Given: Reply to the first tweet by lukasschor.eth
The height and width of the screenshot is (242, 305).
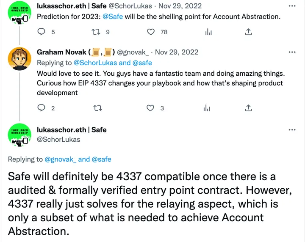Looking at the screenshot, I should tap(41, 32).
